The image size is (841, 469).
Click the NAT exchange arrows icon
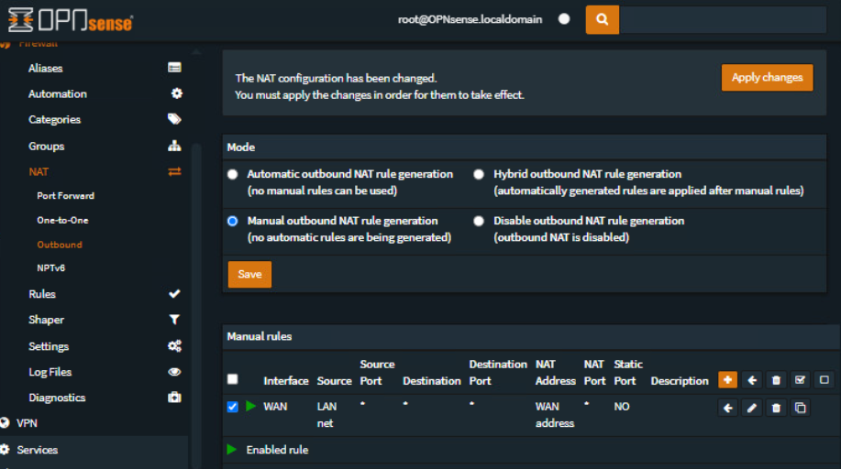[x=174, y=171]
